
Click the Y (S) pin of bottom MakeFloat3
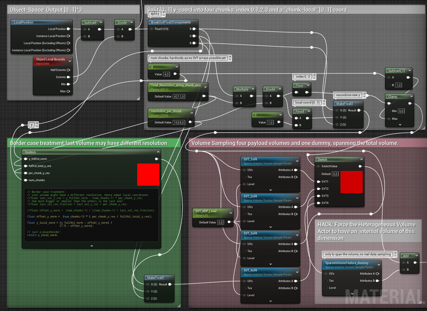[148, 292]
